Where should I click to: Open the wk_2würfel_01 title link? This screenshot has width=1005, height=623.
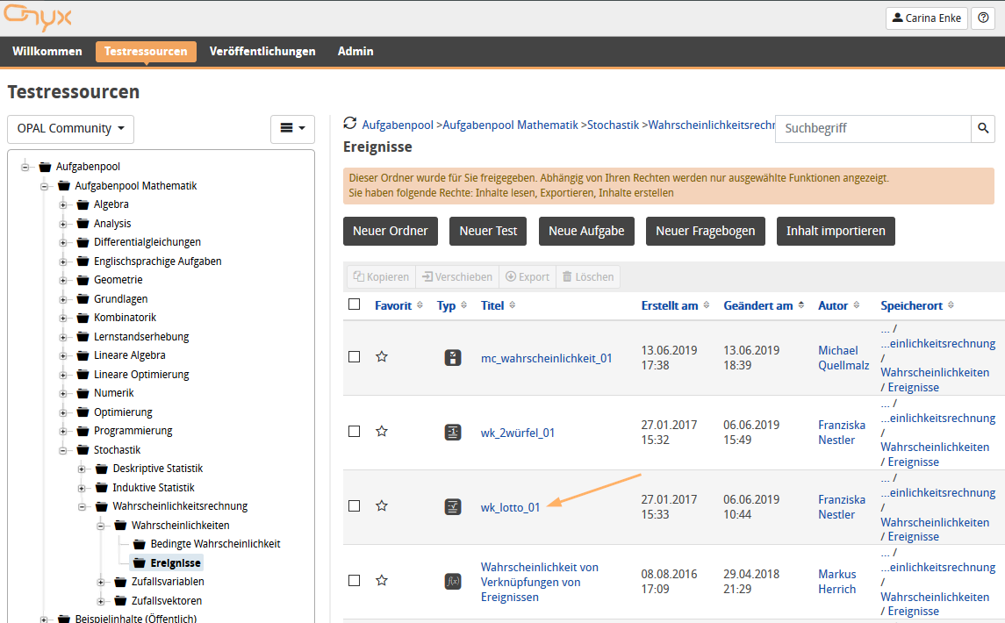point(518,433)
